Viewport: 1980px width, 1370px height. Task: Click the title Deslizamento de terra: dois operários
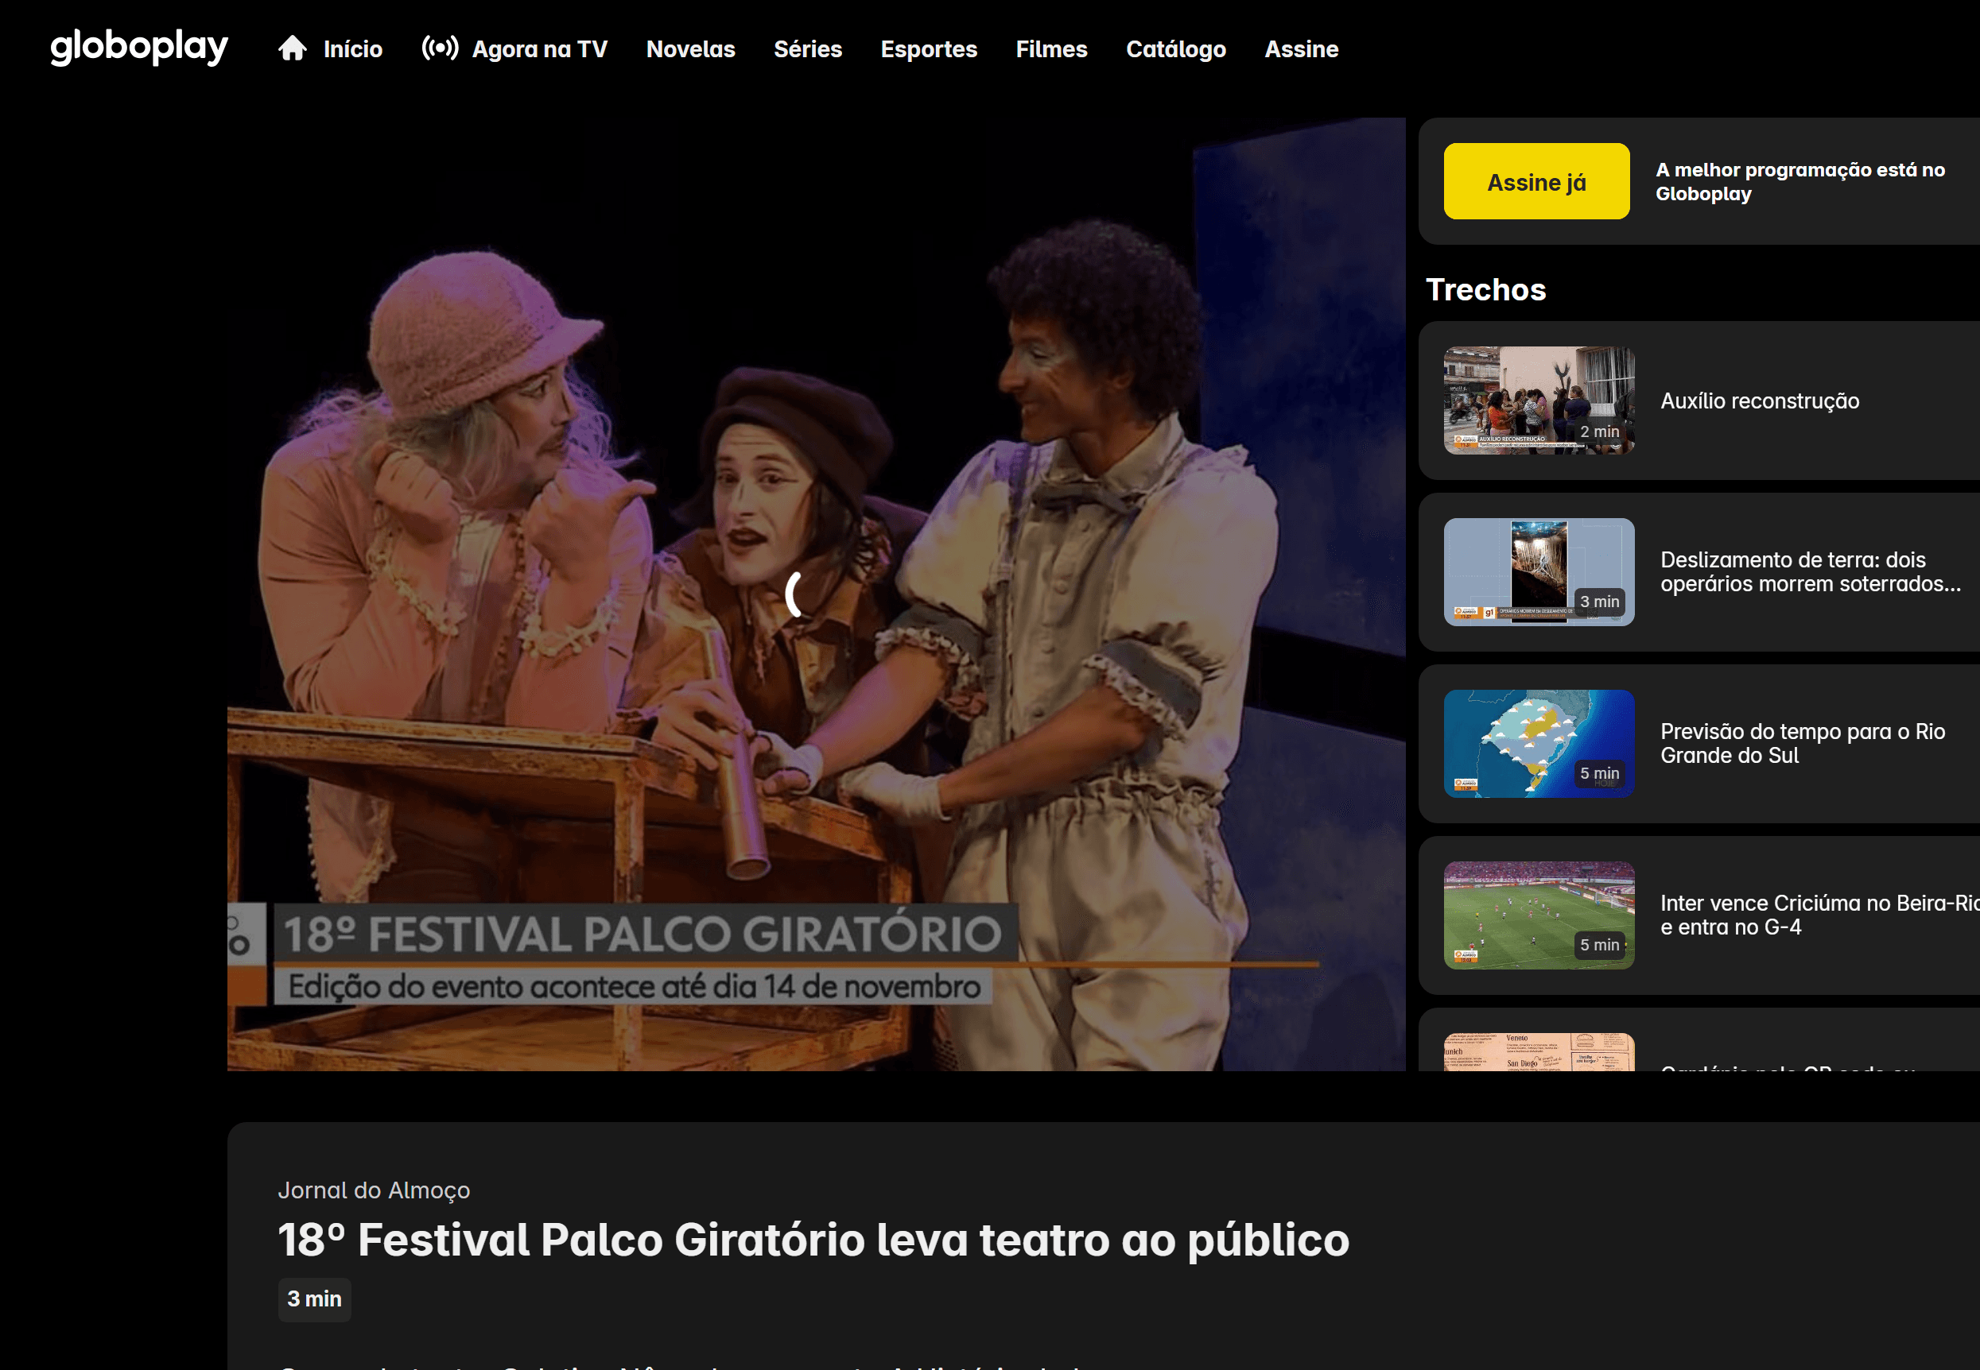[1811, 571]
